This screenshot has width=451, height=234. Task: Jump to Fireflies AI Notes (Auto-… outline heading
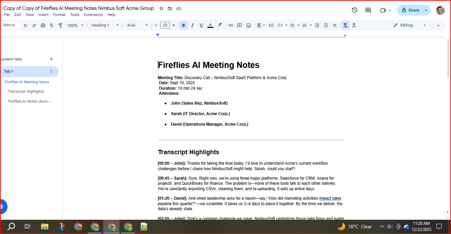(x=30, y=101)
